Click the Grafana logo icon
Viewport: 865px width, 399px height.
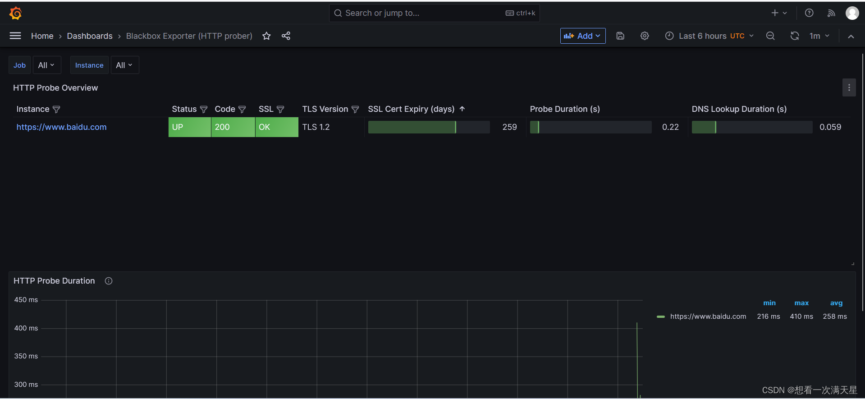pyautogui.click(x=16, y=13)
